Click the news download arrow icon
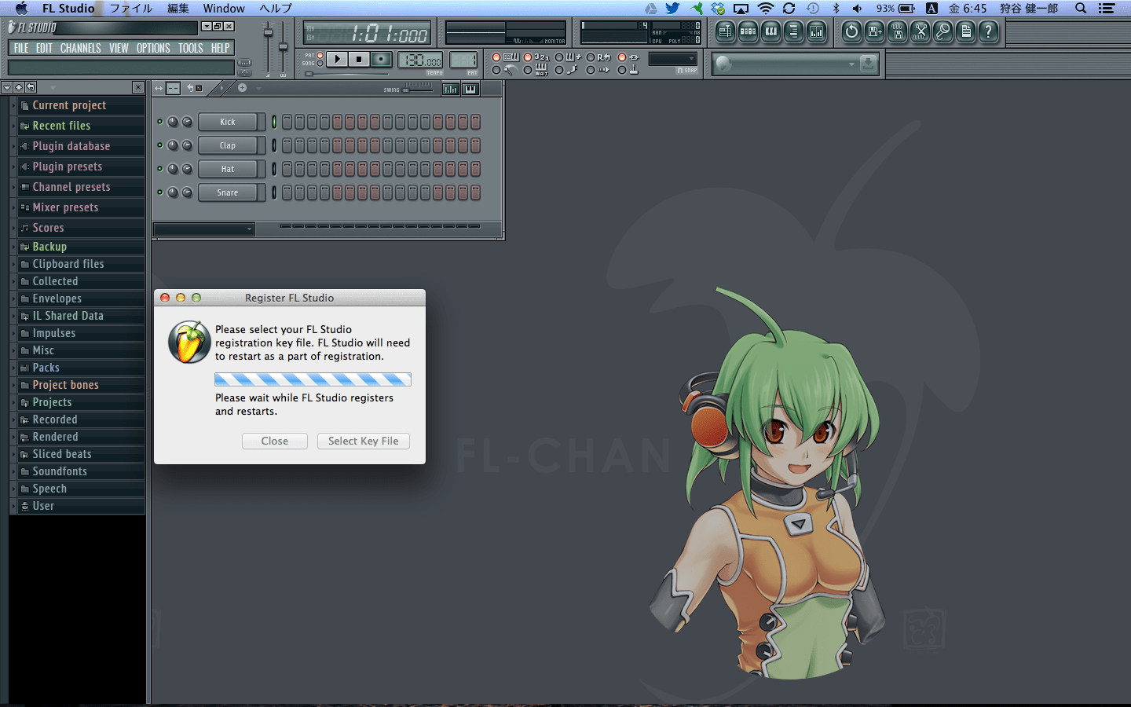The image size is (1131, 707). point(868,64)
